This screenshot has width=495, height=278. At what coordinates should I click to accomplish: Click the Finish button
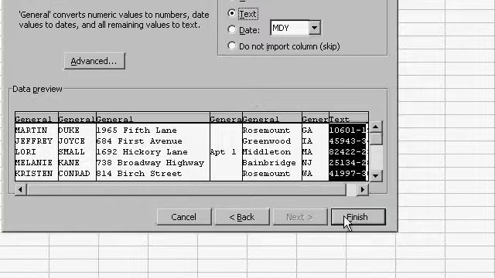(x=358, y=217)
